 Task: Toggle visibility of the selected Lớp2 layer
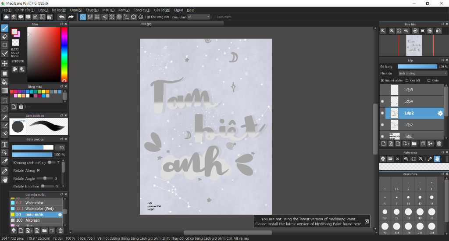(382, 113)
